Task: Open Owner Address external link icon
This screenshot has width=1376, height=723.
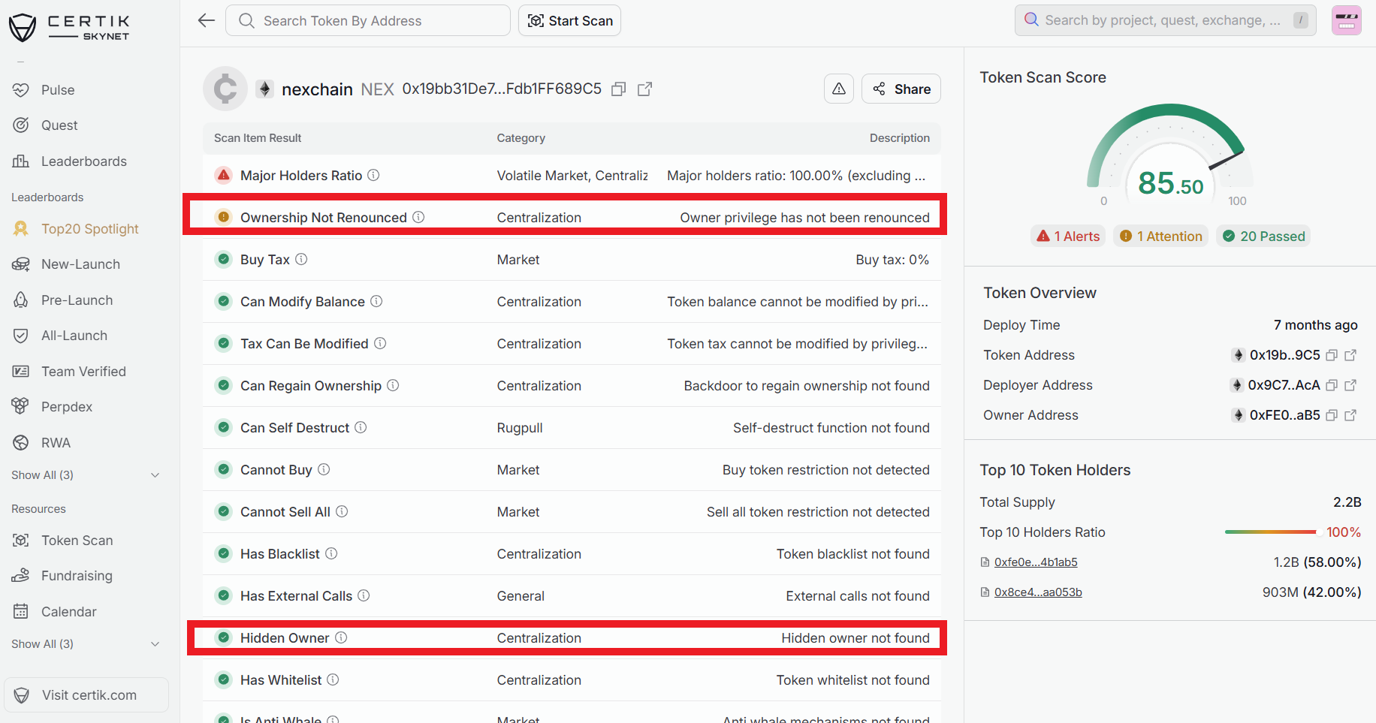Action: [1350, 415]
